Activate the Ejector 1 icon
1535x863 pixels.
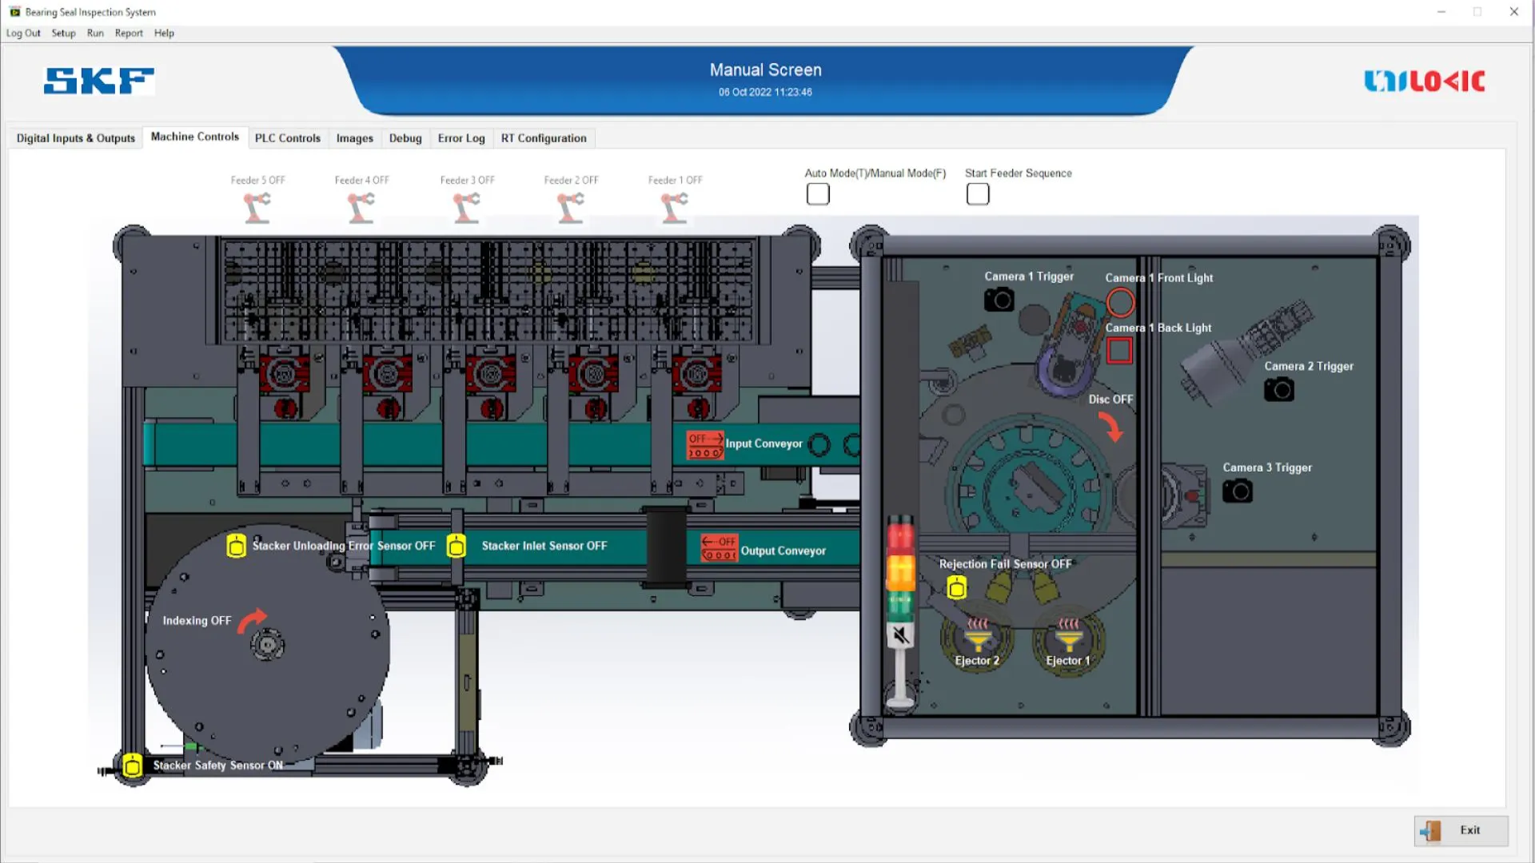pos(1068,637)
